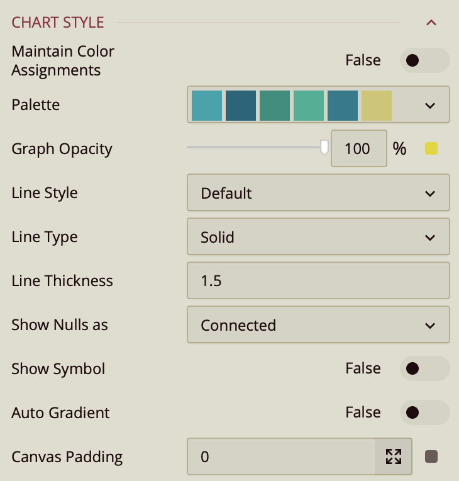
Task: Enable the Auto Gradient toggle
Action: tap(424, 412)
